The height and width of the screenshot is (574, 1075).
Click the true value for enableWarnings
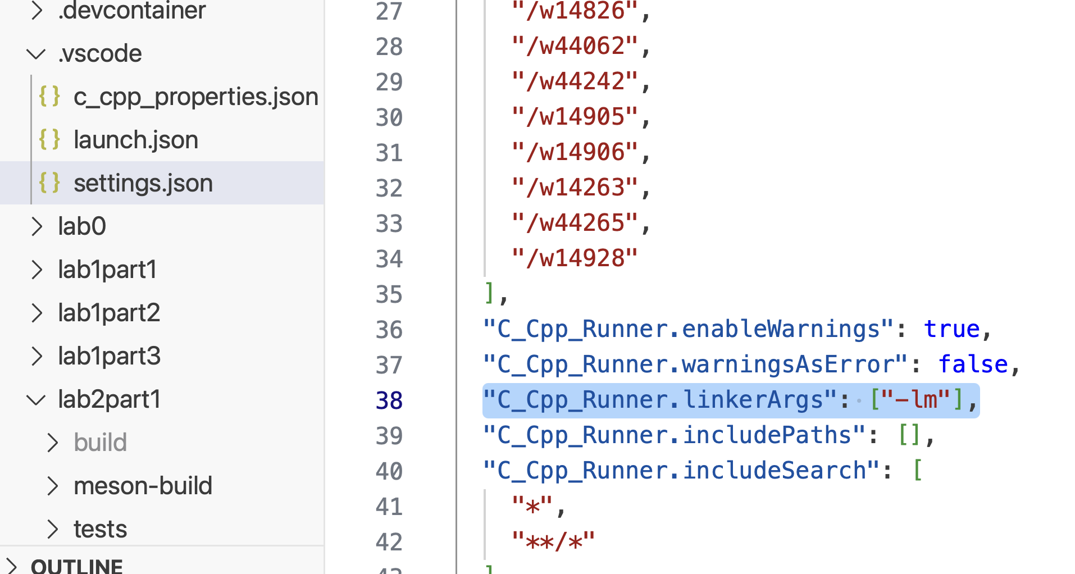click(952, 329)
